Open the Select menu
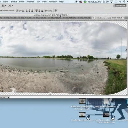 click(x=14, y=2)
